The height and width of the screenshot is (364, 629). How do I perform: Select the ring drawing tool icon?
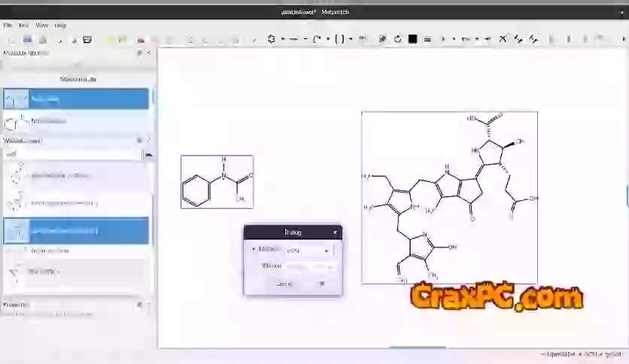tap(271, 39)
